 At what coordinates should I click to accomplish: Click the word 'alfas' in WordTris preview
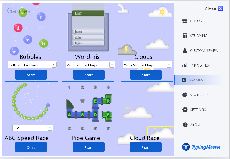click(88, 37)
